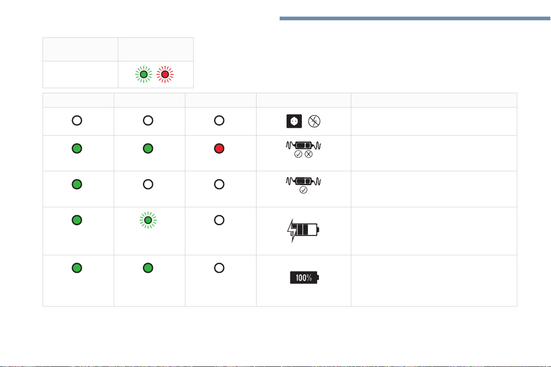This screenshot has width=551, height=367.
Task: Click middle empty circle in wall socket row
Action: 148,120
